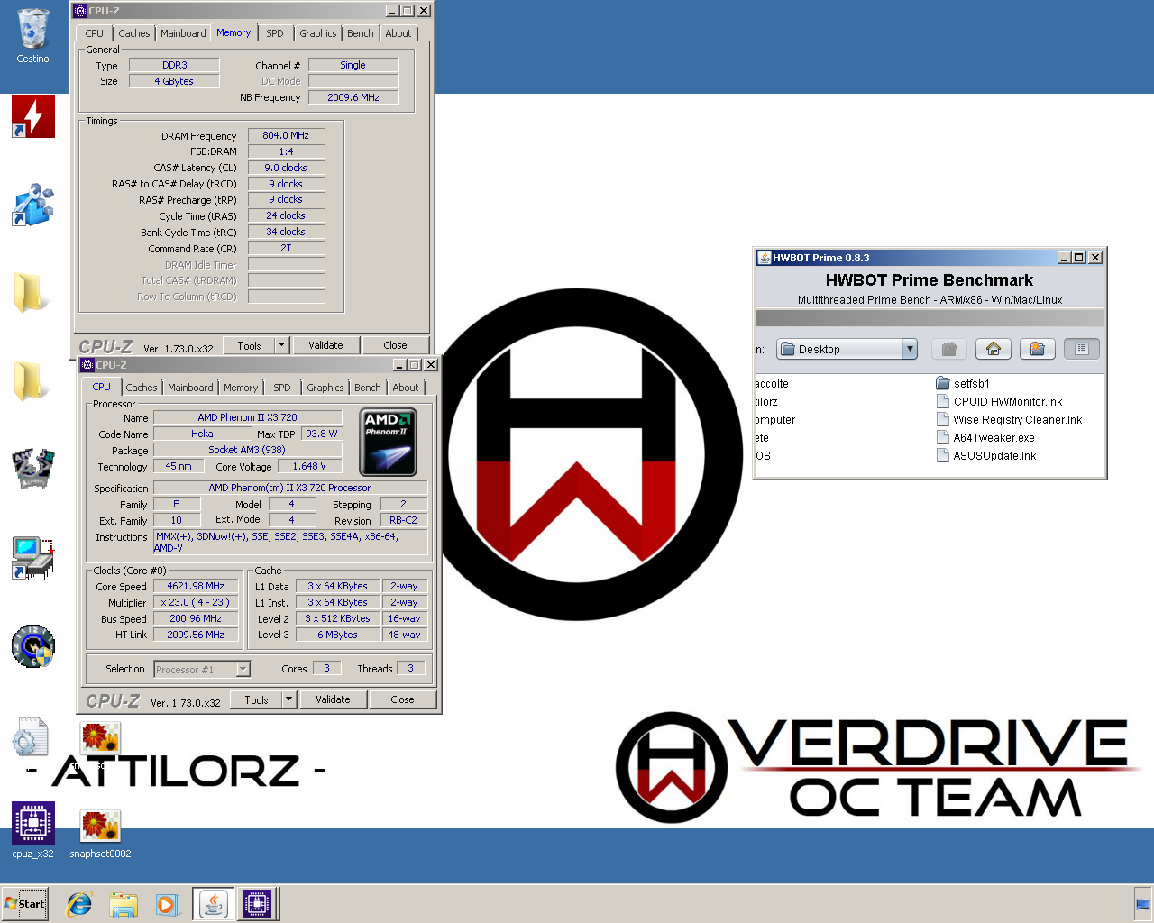Open the round clock shield desktop icon

coord(33,645)
